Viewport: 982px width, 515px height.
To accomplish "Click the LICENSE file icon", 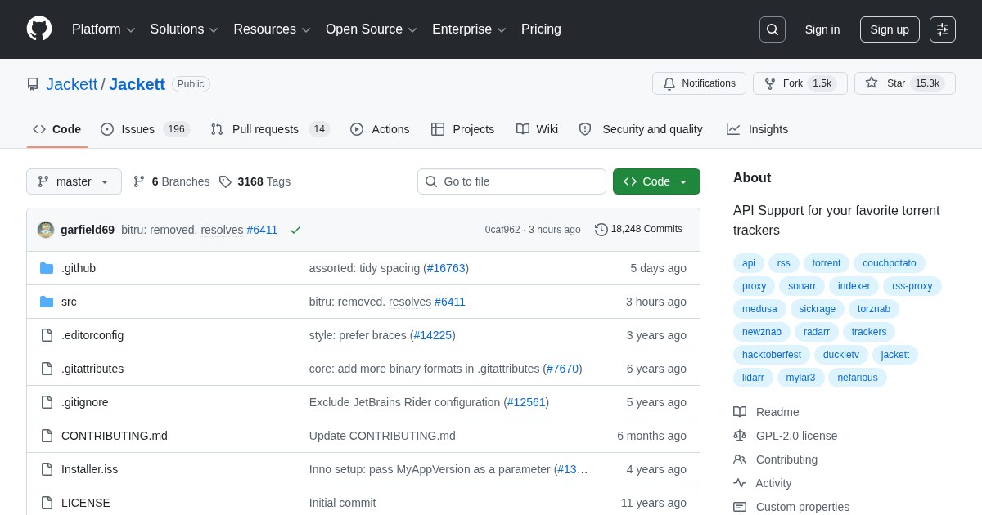I will [47, 503].
